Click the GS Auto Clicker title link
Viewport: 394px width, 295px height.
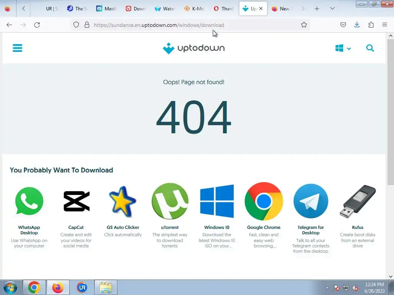123,227
